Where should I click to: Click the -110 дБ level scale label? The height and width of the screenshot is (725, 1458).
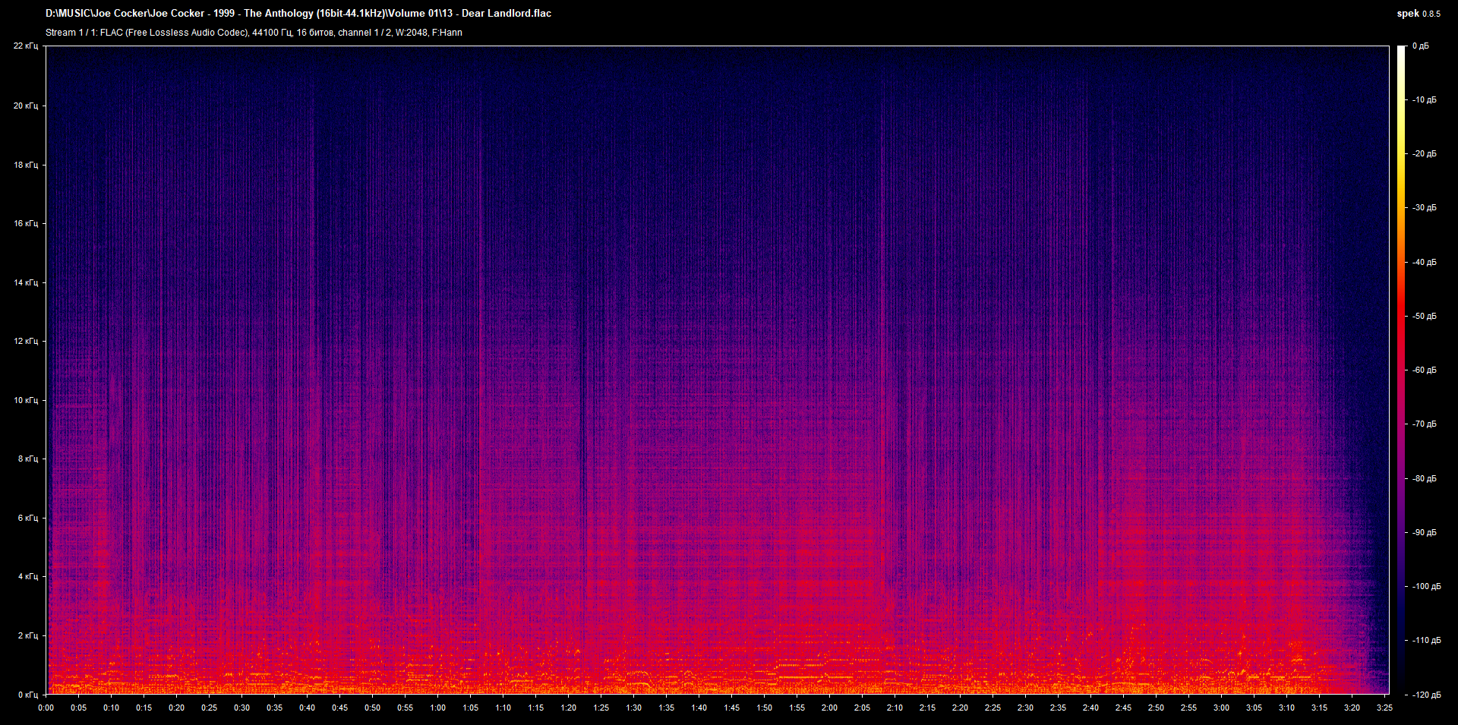[x=1426, y=640]
